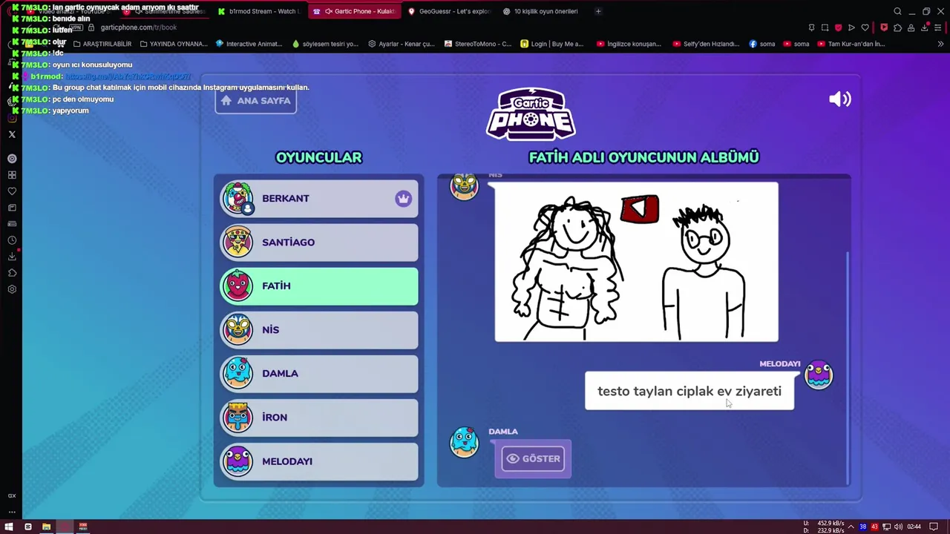Image resolution: width=950 pixels, height=534 pixels.
Task: Open the İngilizce konuşan... YouTube bookmark
Action: point(629,44)
